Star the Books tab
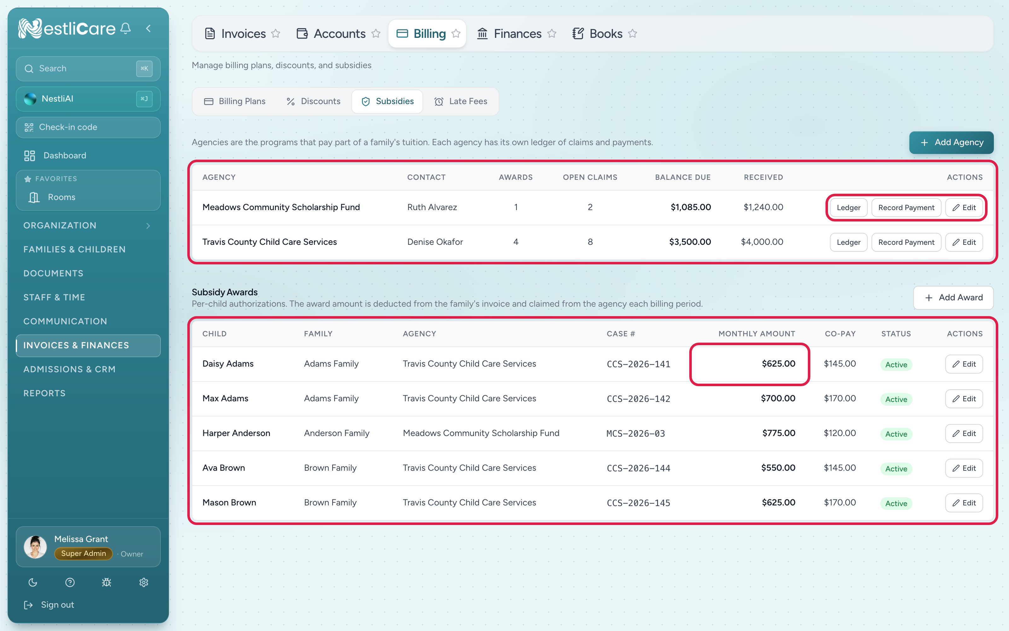This screenshot has width=1009, height=631. tap(633, 33)
